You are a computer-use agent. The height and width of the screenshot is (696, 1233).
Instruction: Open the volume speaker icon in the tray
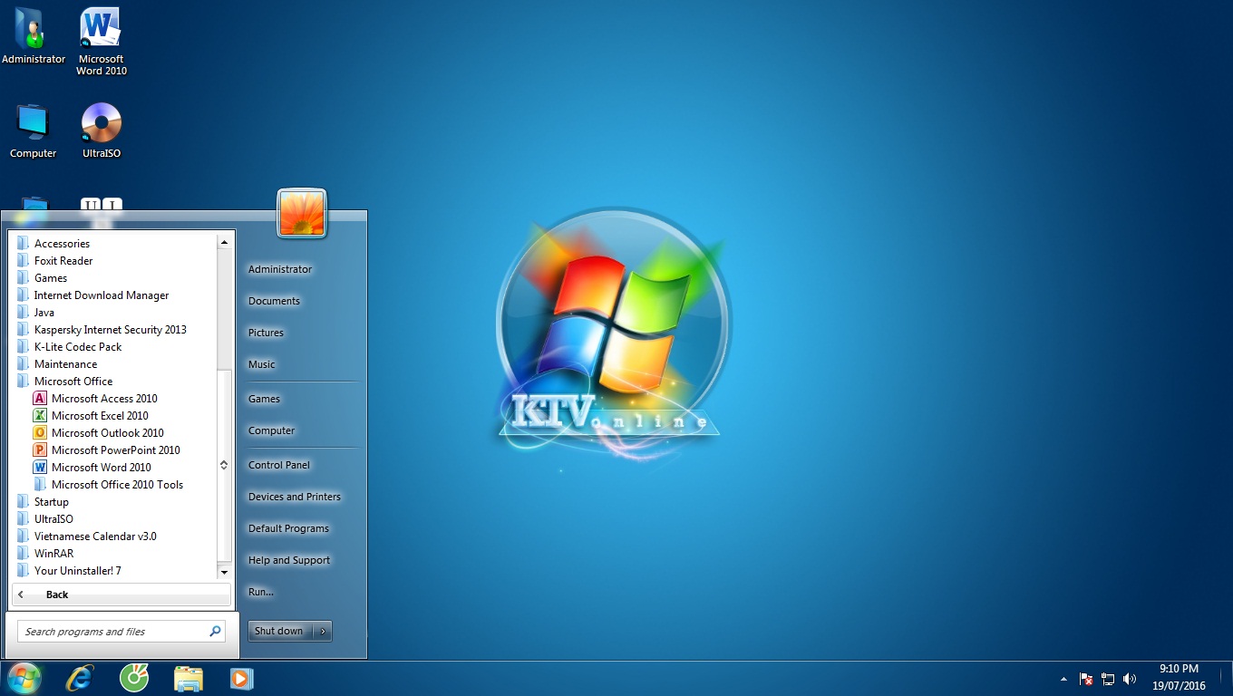pyautogui.click(x=1130, y=679)
